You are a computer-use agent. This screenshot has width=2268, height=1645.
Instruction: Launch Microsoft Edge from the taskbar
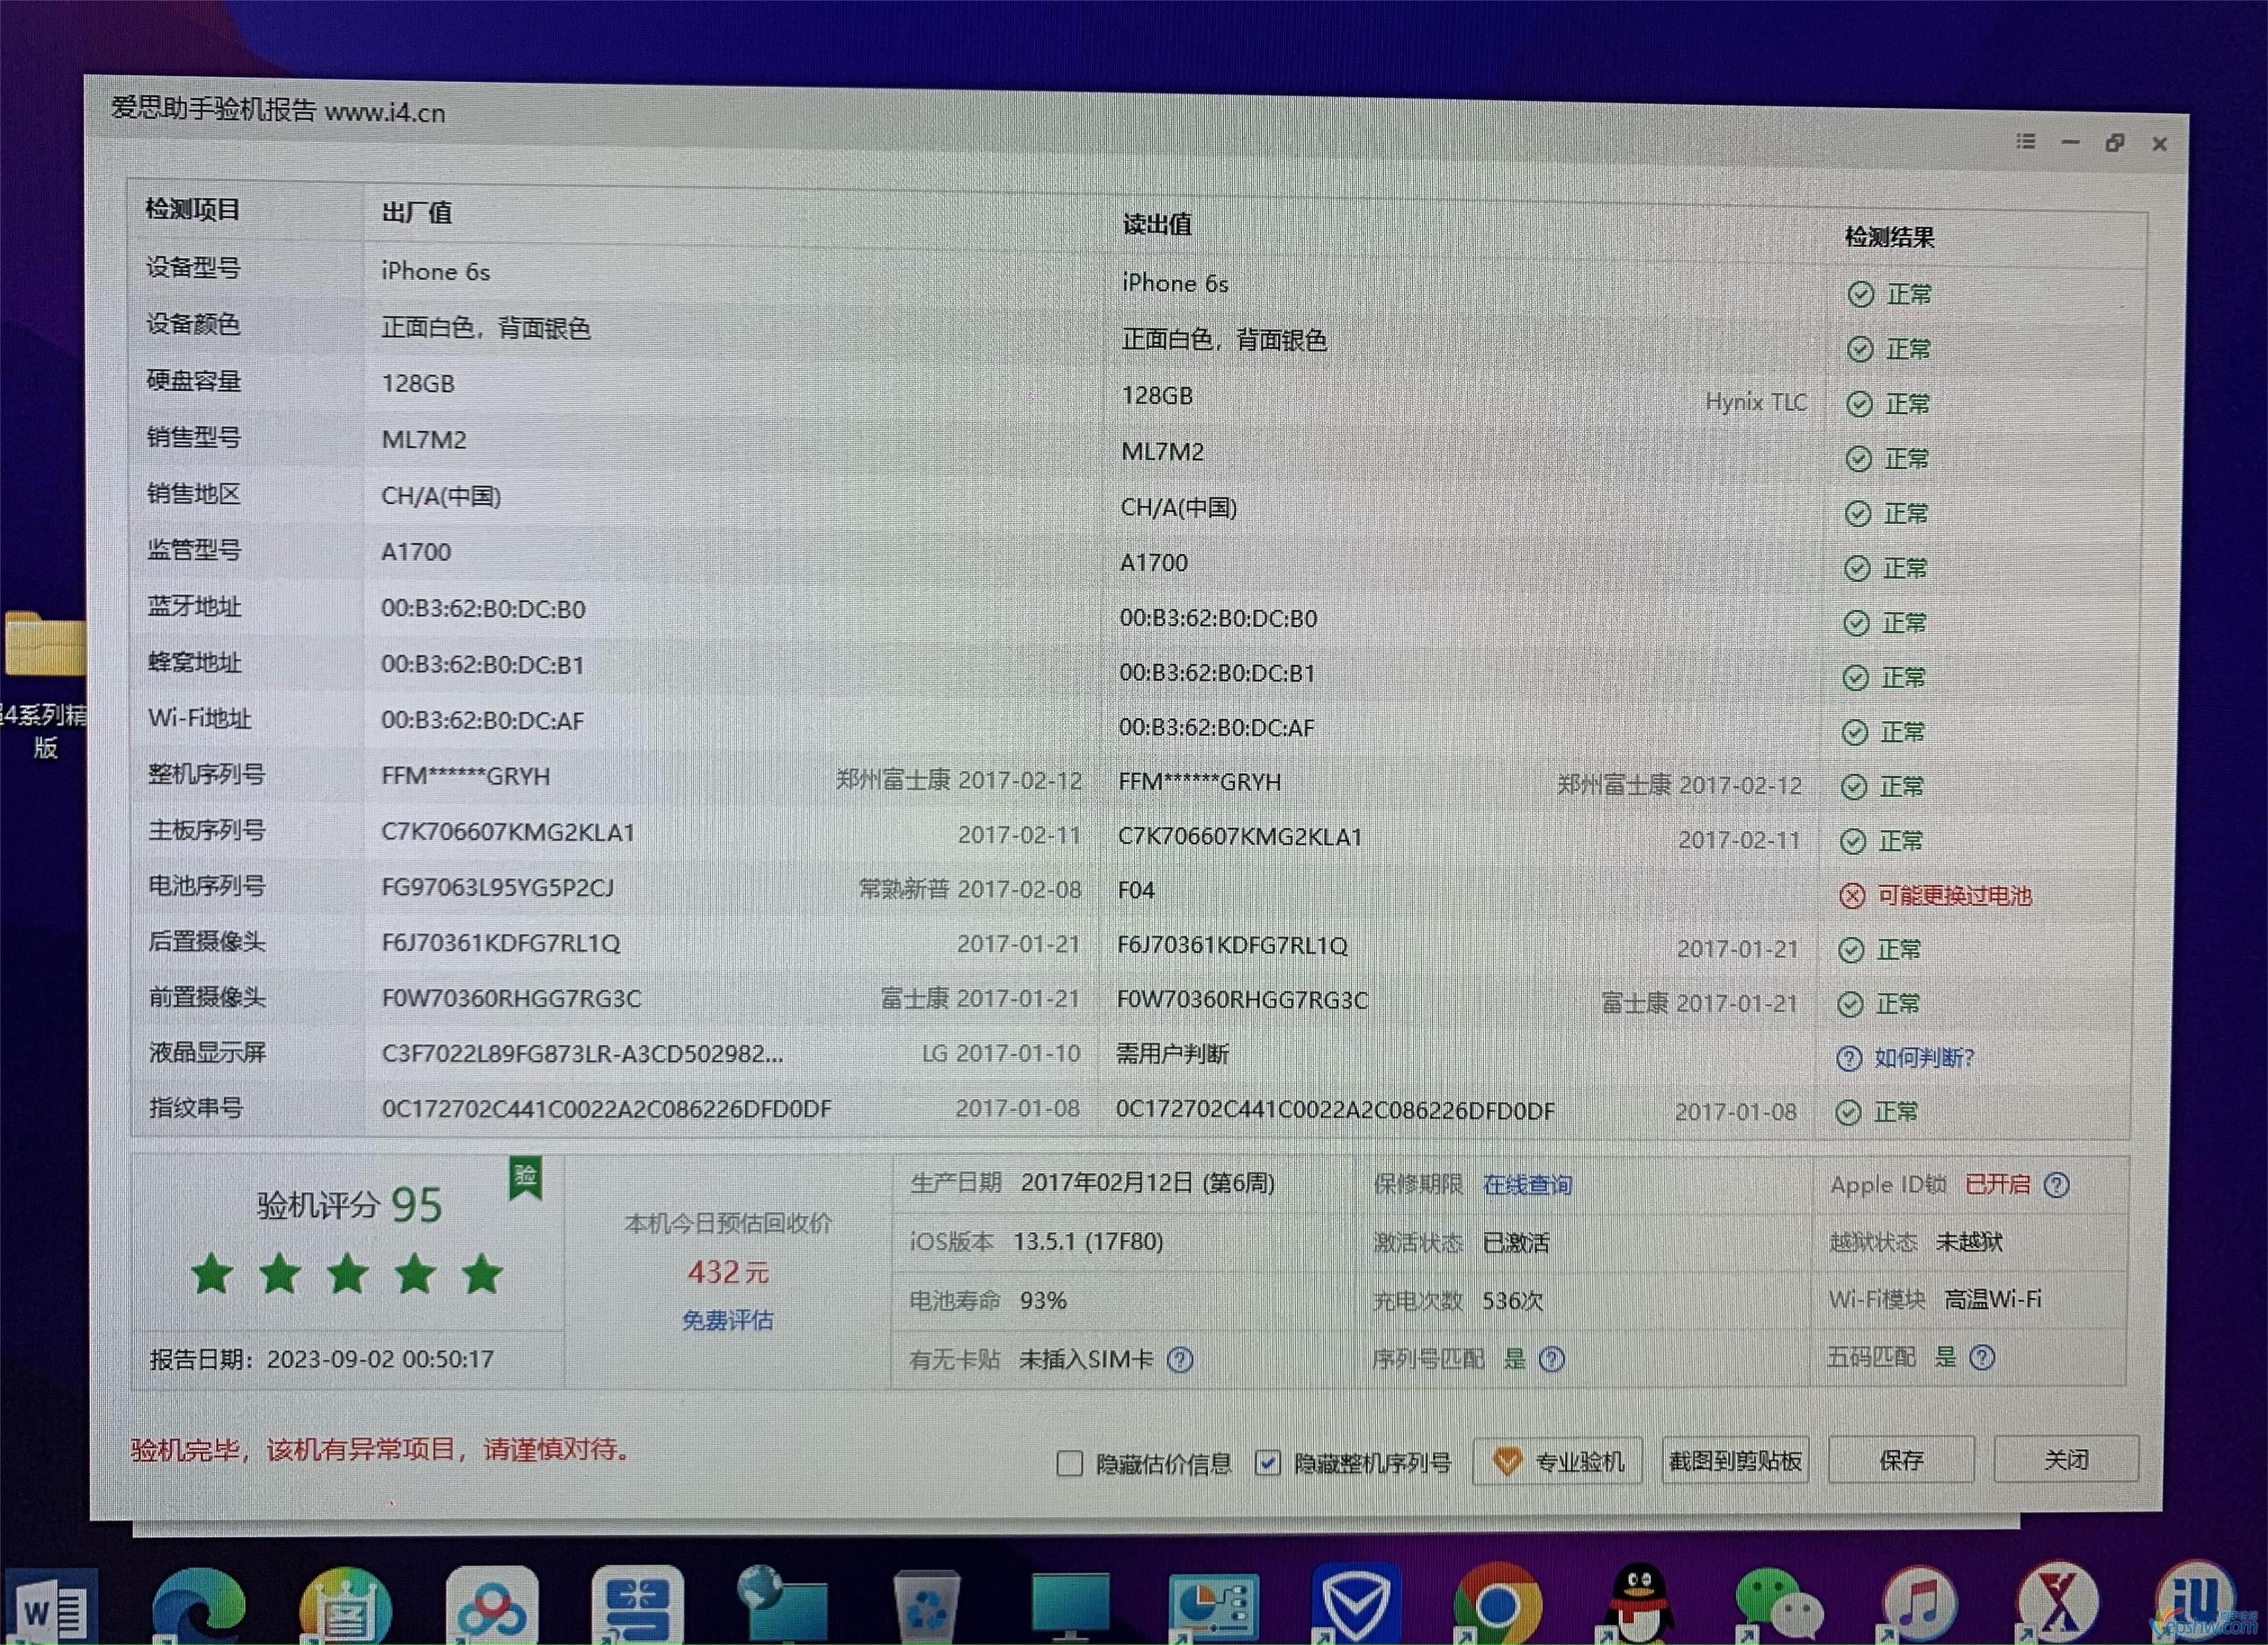coord(198,1606)
